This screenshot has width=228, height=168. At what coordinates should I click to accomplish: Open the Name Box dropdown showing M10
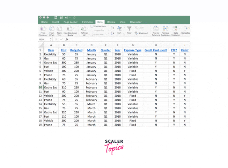pyautogui.click(x=51, y=40)
